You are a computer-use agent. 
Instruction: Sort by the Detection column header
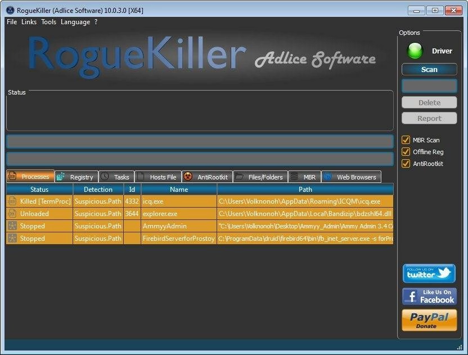98,189
